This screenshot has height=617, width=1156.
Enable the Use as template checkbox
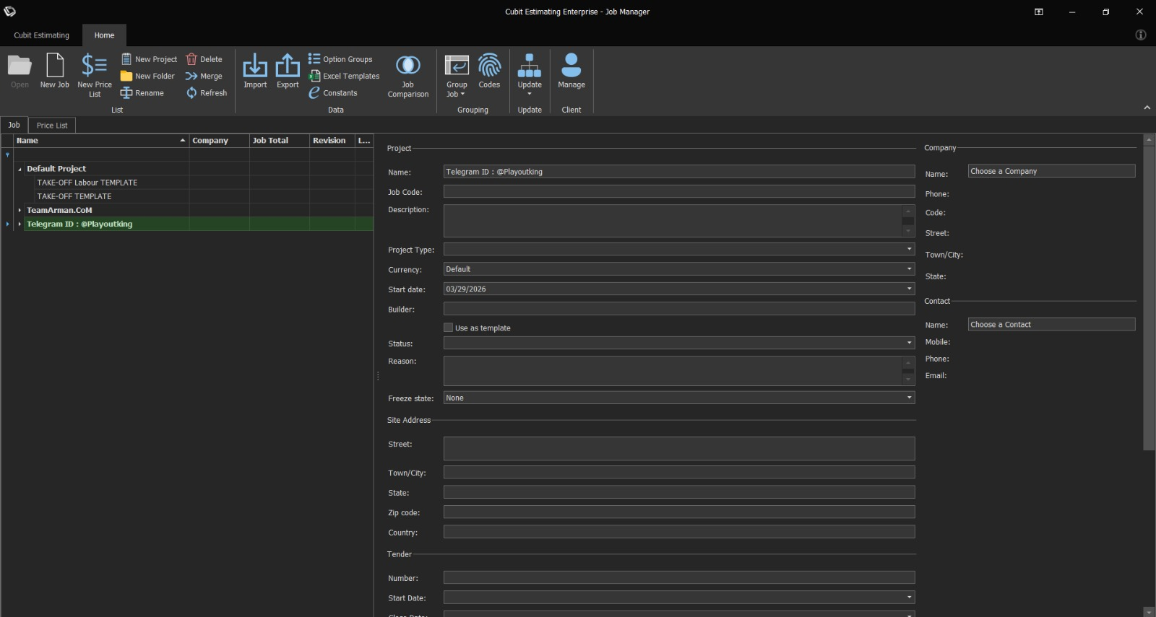point(449,328)
